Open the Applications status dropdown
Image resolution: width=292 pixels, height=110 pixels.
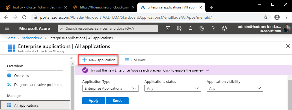click(x=173, y=89)
